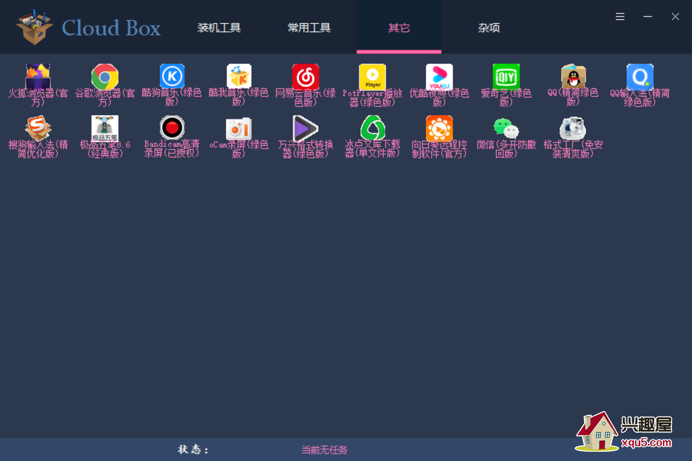Click the Cloud Box title text
Screen dimensions: 692x461
pos(111,28)
